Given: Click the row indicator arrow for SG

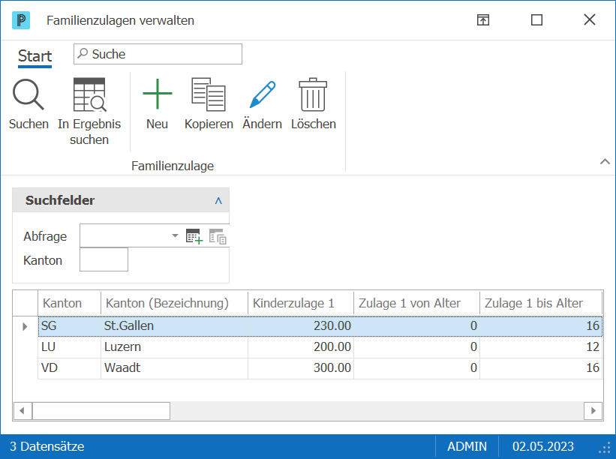Looking at the screenshot, I should coord(25,326).
